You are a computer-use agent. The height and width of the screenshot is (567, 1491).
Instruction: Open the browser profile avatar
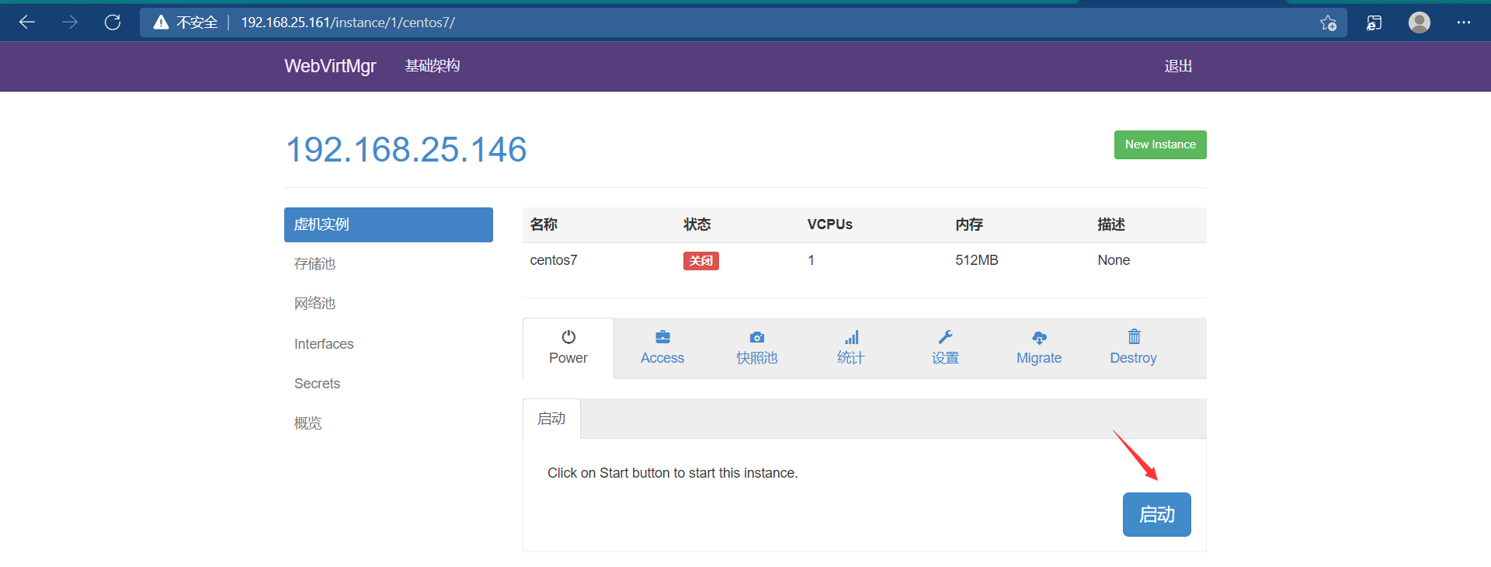pos(1420,23)
